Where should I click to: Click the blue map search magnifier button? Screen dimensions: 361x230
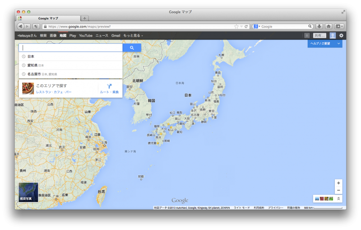tap(132, 48)
